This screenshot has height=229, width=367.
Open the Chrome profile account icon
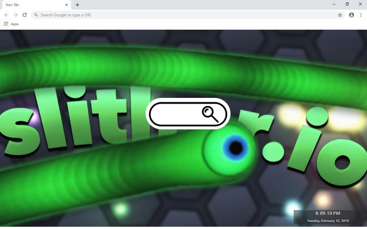352,15
